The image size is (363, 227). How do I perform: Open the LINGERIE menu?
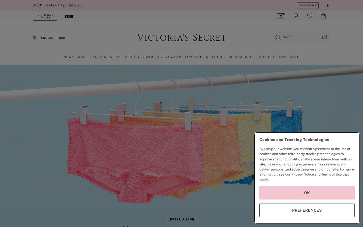pos(194,57)
